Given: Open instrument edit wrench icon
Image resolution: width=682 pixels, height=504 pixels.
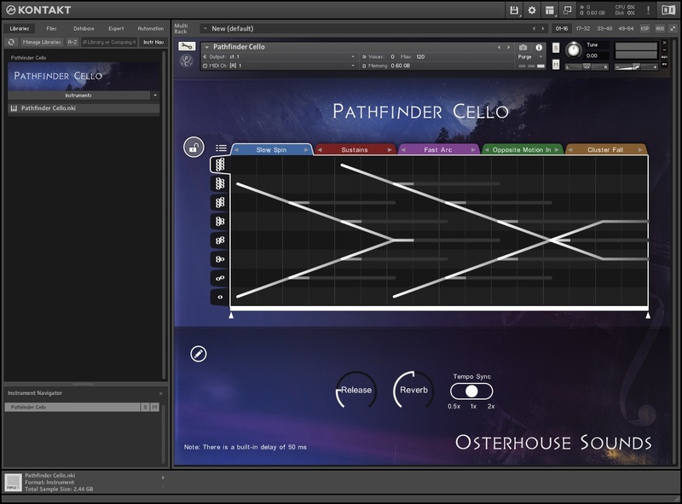Looking at the screenshot, I should pyautogui.click(x=187, y=47).
